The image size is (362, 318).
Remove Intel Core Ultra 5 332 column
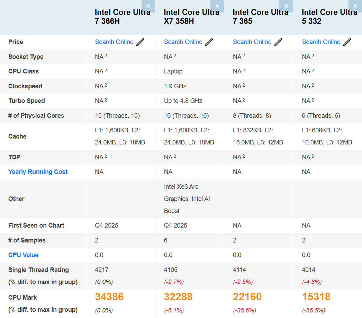tap(355, 6)
